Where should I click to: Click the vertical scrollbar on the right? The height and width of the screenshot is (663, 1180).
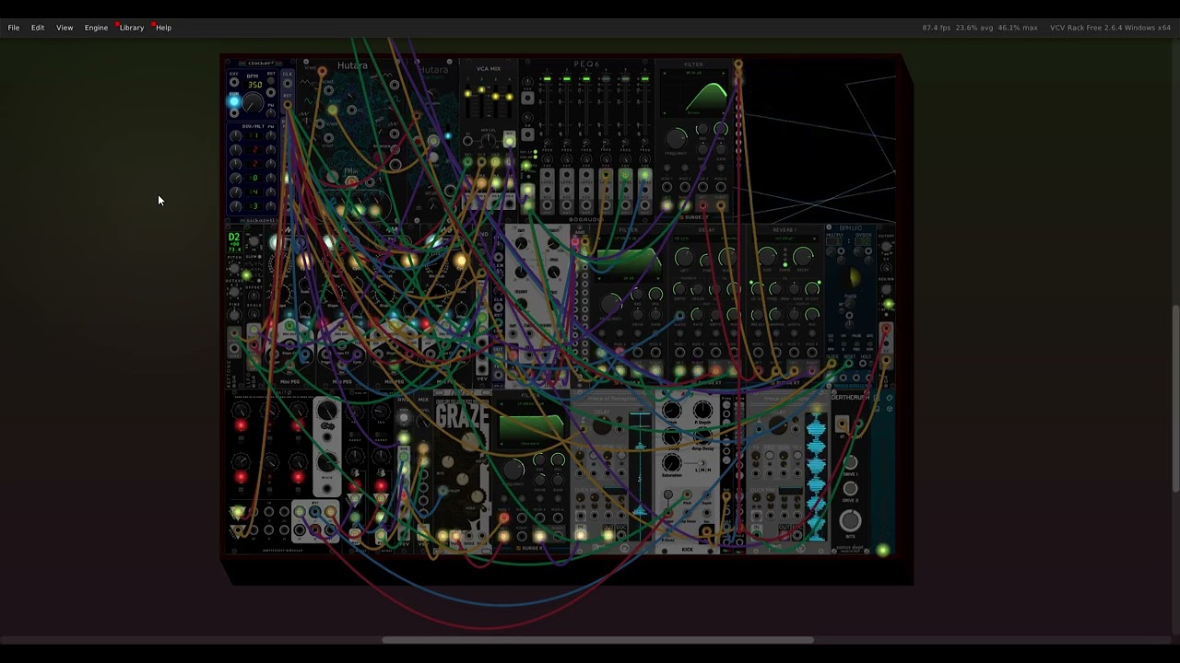point(1174,400)
